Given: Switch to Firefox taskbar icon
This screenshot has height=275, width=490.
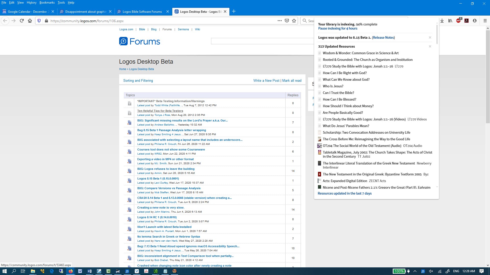Looking at the screenshot, I should (71, 271).
